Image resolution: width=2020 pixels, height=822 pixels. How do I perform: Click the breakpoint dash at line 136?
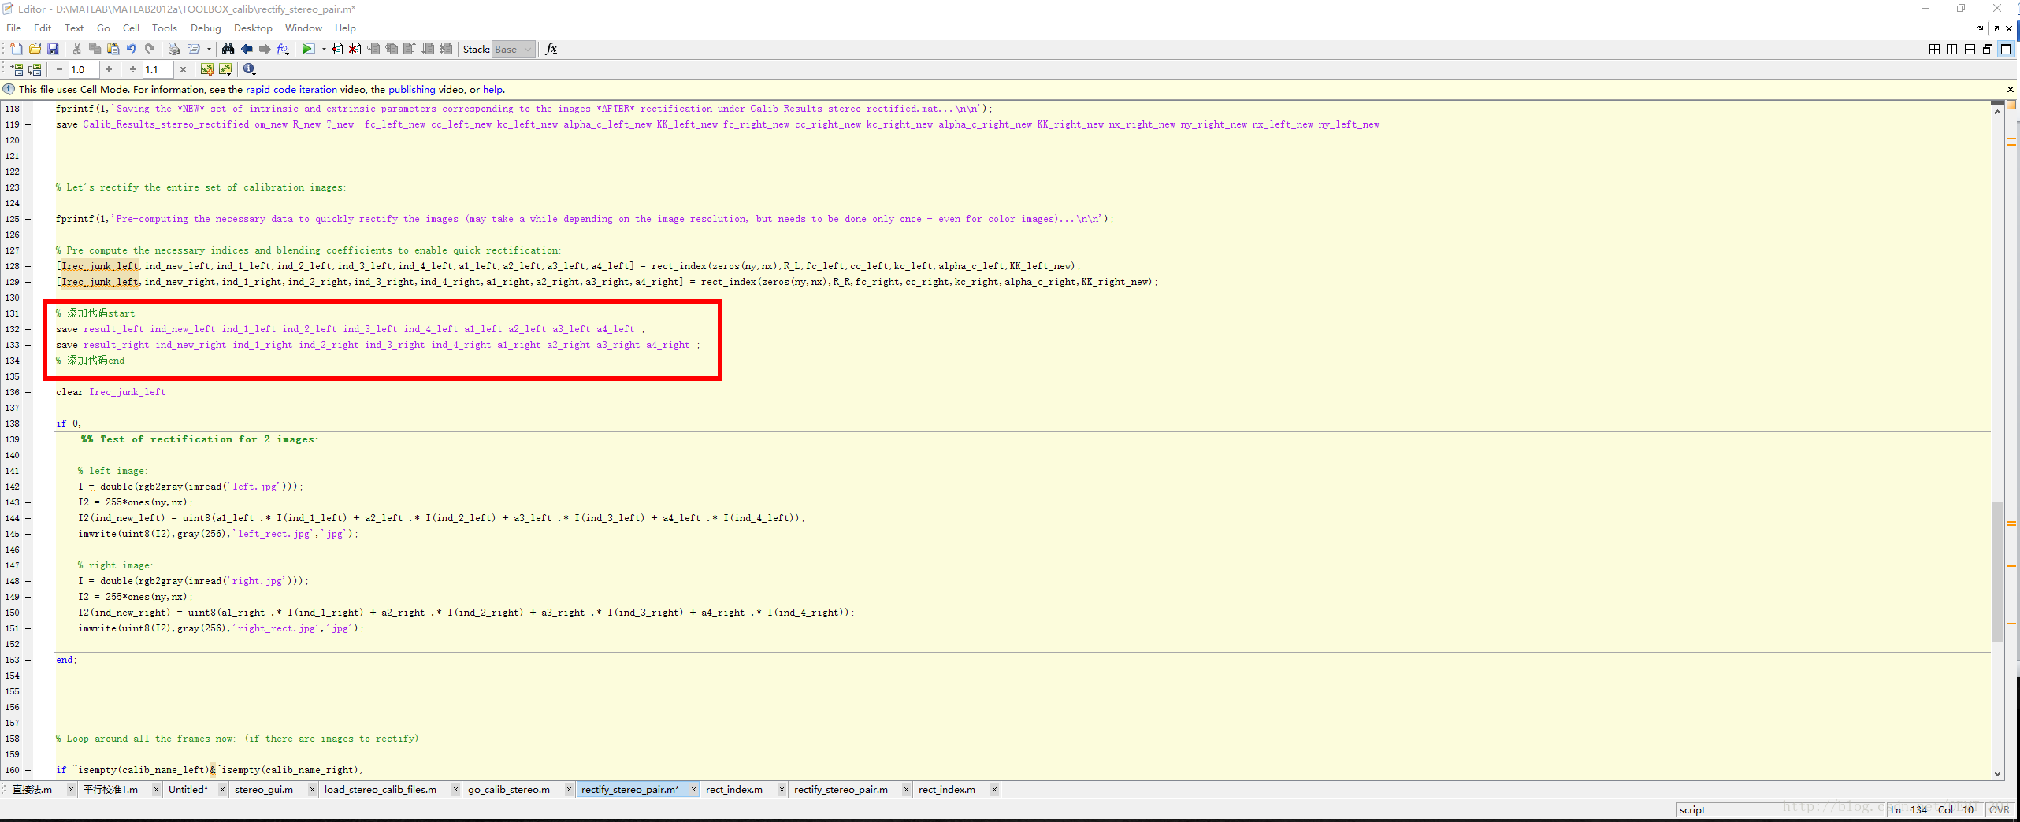(28, 392)
